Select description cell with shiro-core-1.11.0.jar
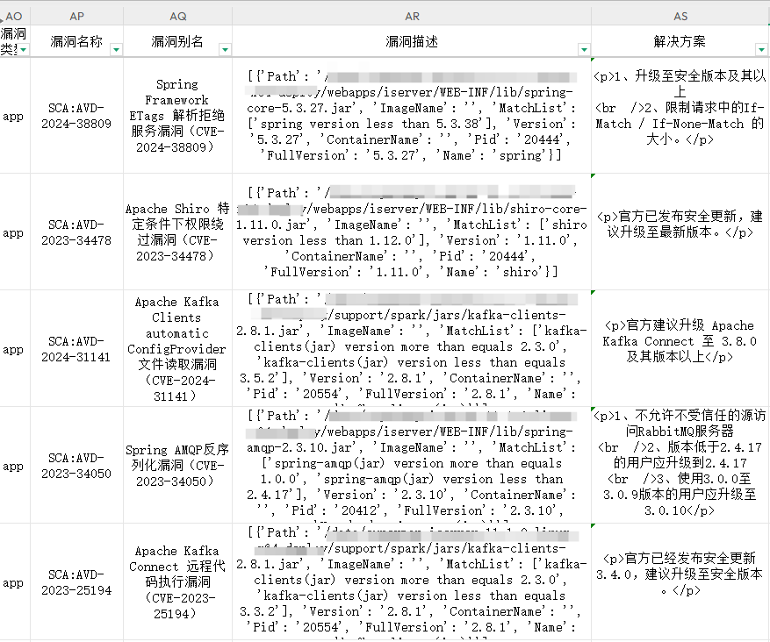Image resolution: width=770 pixels, height=642 pixels. (412, 232)
